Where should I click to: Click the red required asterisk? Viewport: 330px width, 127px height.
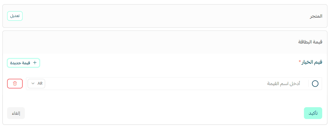click(x=300, y=62)
